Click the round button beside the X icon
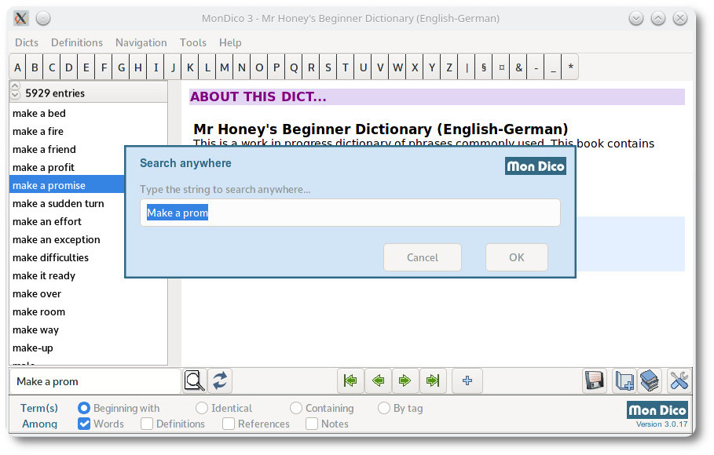The height and width of the screenshot is (455, 714). (43, 19)
